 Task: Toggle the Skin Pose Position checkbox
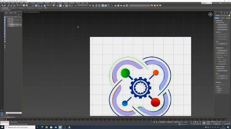tap(217, 89)
